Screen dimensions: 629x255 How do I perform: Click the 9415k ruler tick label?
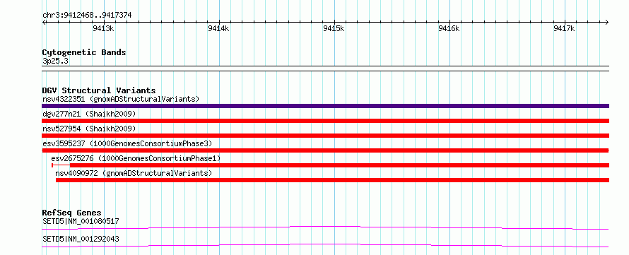(x=334, y=28)
